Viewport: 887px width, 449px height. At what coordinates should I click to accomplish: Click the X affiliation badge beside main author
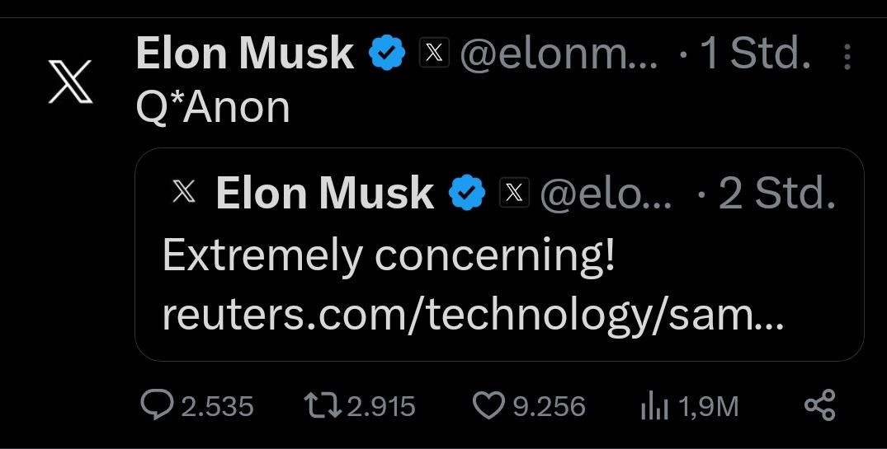435,54
